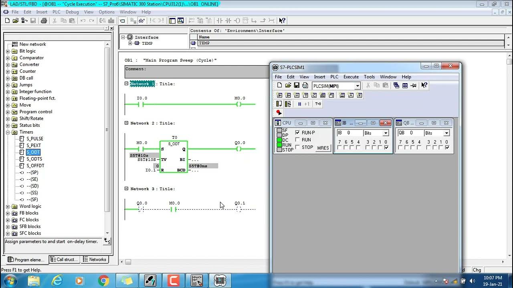Click Always On Top pin in PLCSIM
This screenshot has width=513, height=288.
413,86
